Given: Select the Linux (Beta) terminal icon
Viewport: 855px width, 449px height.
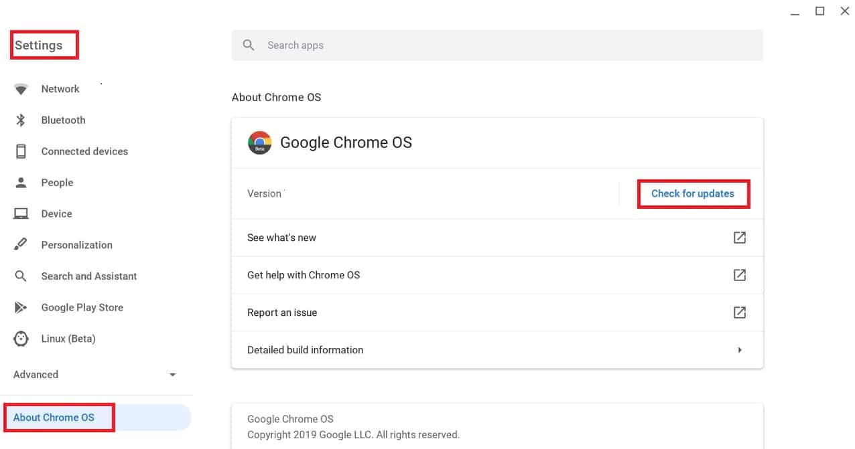Looking at the screenshot, I should click(x=21, y=339).
